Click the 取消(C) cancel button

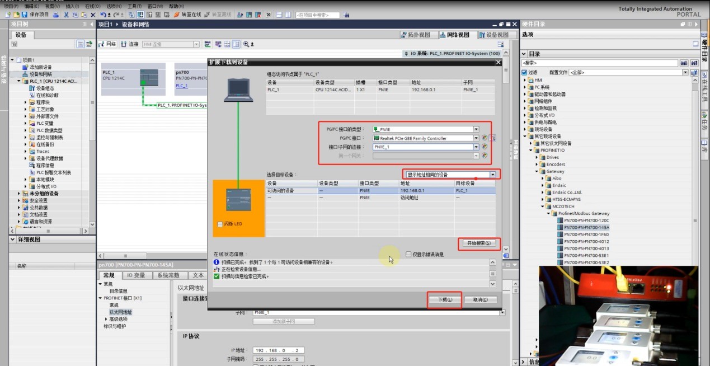click(x=481, y=299)
